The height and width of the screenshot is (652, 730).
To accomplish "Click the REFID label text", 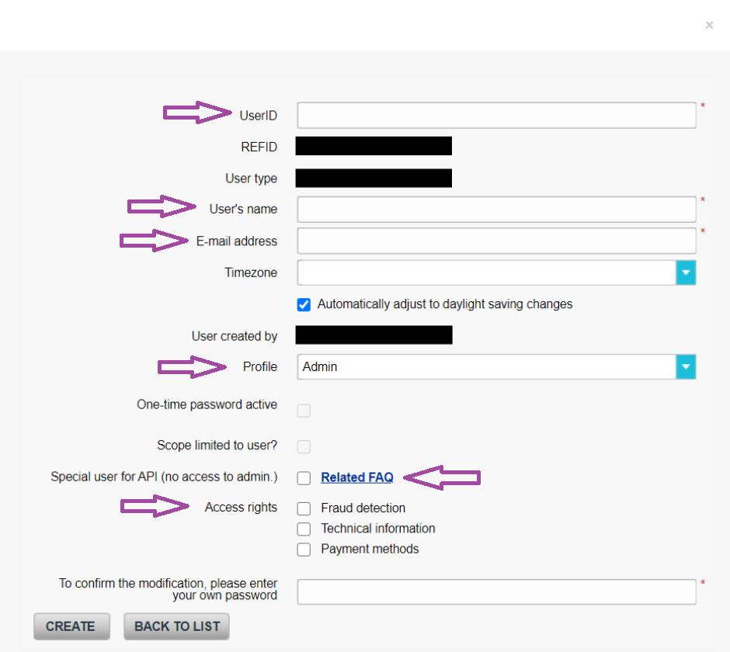I will pyautogui.click(x=259, y=147).
